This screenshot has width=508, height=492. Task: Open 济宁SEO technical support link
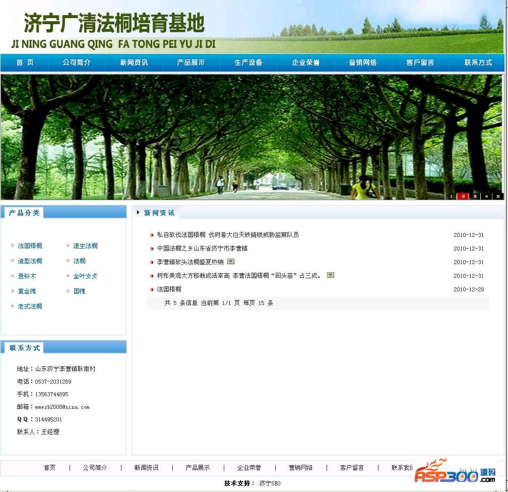point(270,483)
